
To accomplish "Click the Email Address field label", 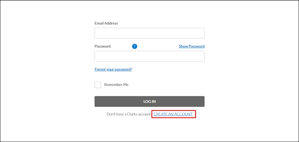I will click(106, 23).
